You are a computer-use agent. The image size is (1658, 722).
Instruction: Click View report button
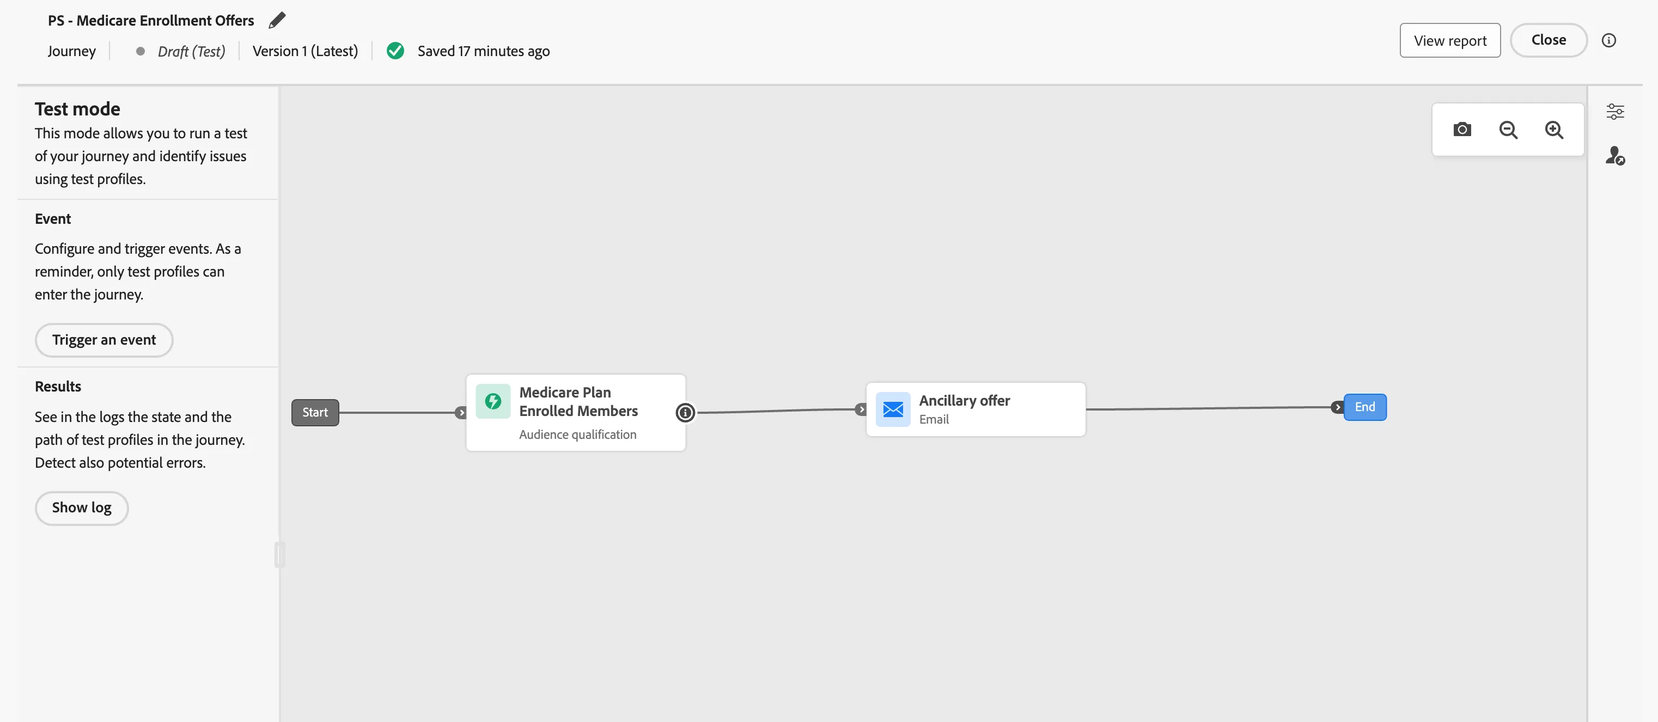[1449, 40]
